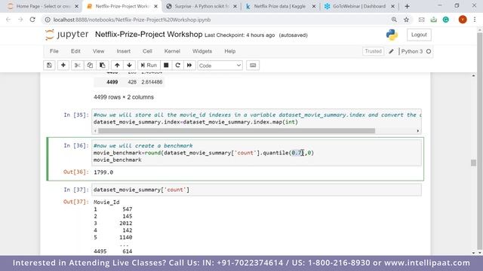
Task: Switch to the Netflix Prize data Kaggle tab
Action: click(x=280, y=6)
